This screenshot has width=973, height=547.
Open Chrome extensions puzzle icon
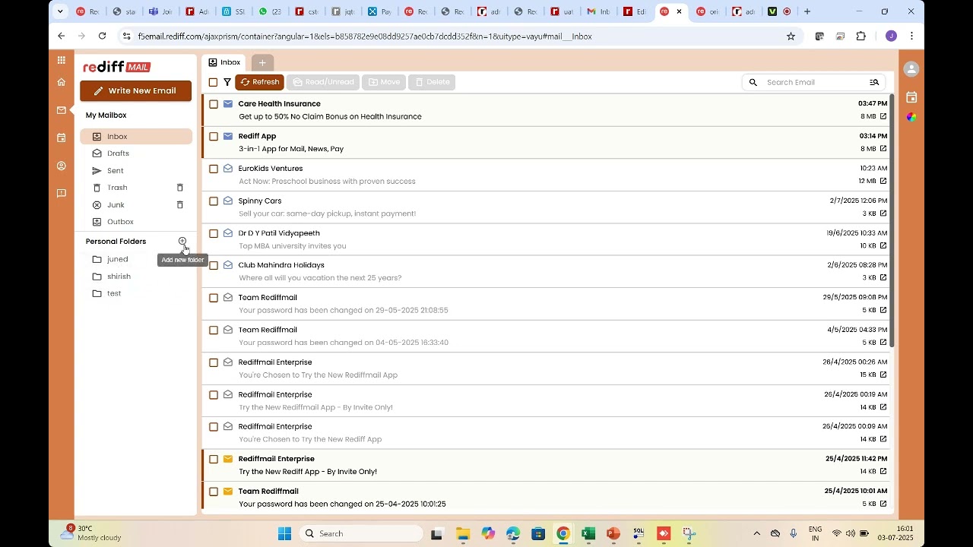pyautogui.click(x=861, y=36)
